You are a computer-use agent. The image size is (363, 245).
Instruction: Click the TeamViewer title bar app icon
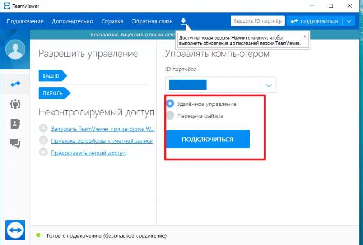[x=7, y=6]
